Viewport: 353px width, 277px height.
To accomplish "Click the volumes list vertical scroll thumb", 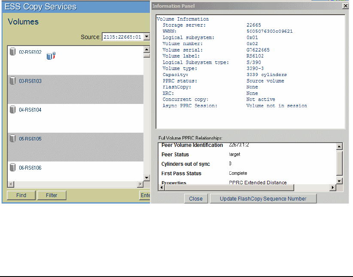I will point(146,55).
